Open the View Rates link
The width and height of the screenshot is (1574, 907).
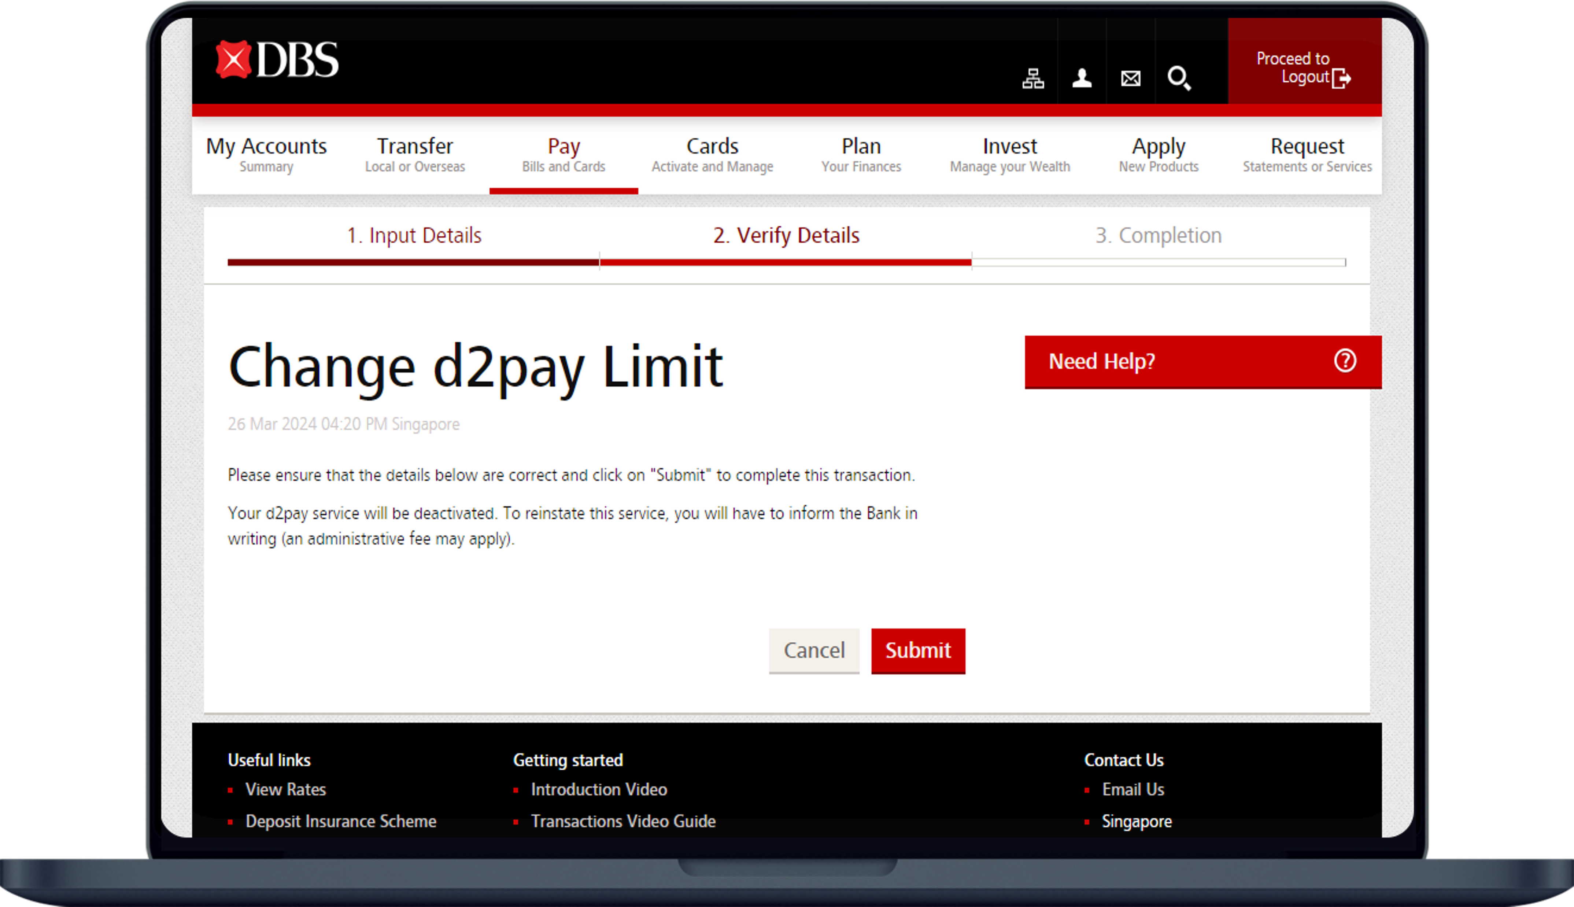coord(286,789)
